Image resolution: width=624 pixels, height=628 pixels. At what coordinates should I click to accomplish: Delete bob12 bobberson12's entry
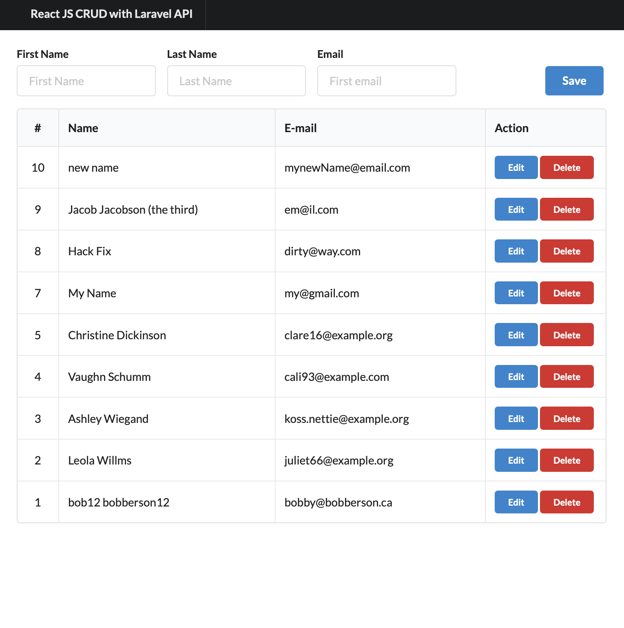[566, 502]
